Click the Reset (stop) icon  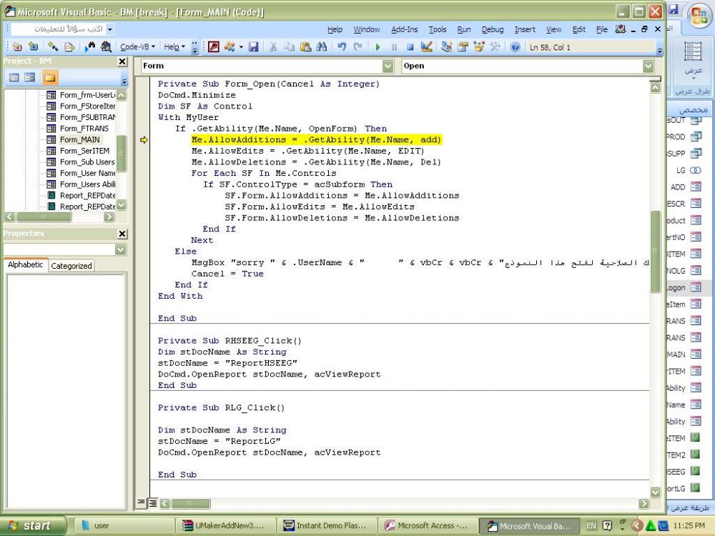410,47
